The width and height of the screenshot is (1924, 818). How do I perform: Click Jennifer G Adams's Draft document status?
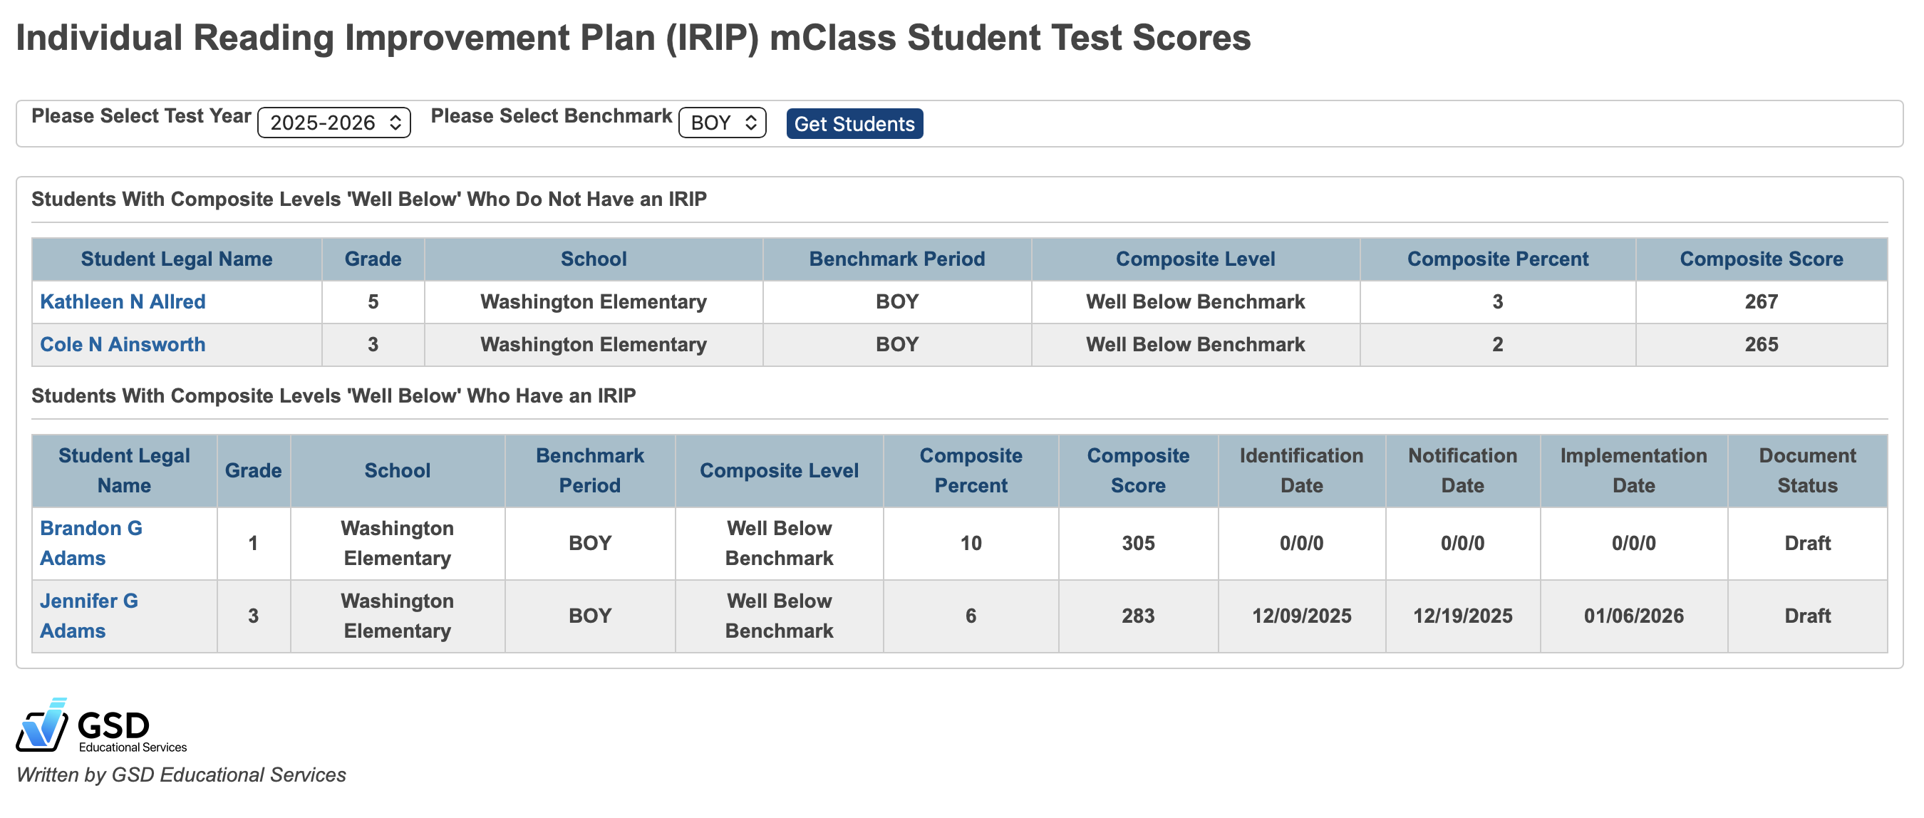1807,616
